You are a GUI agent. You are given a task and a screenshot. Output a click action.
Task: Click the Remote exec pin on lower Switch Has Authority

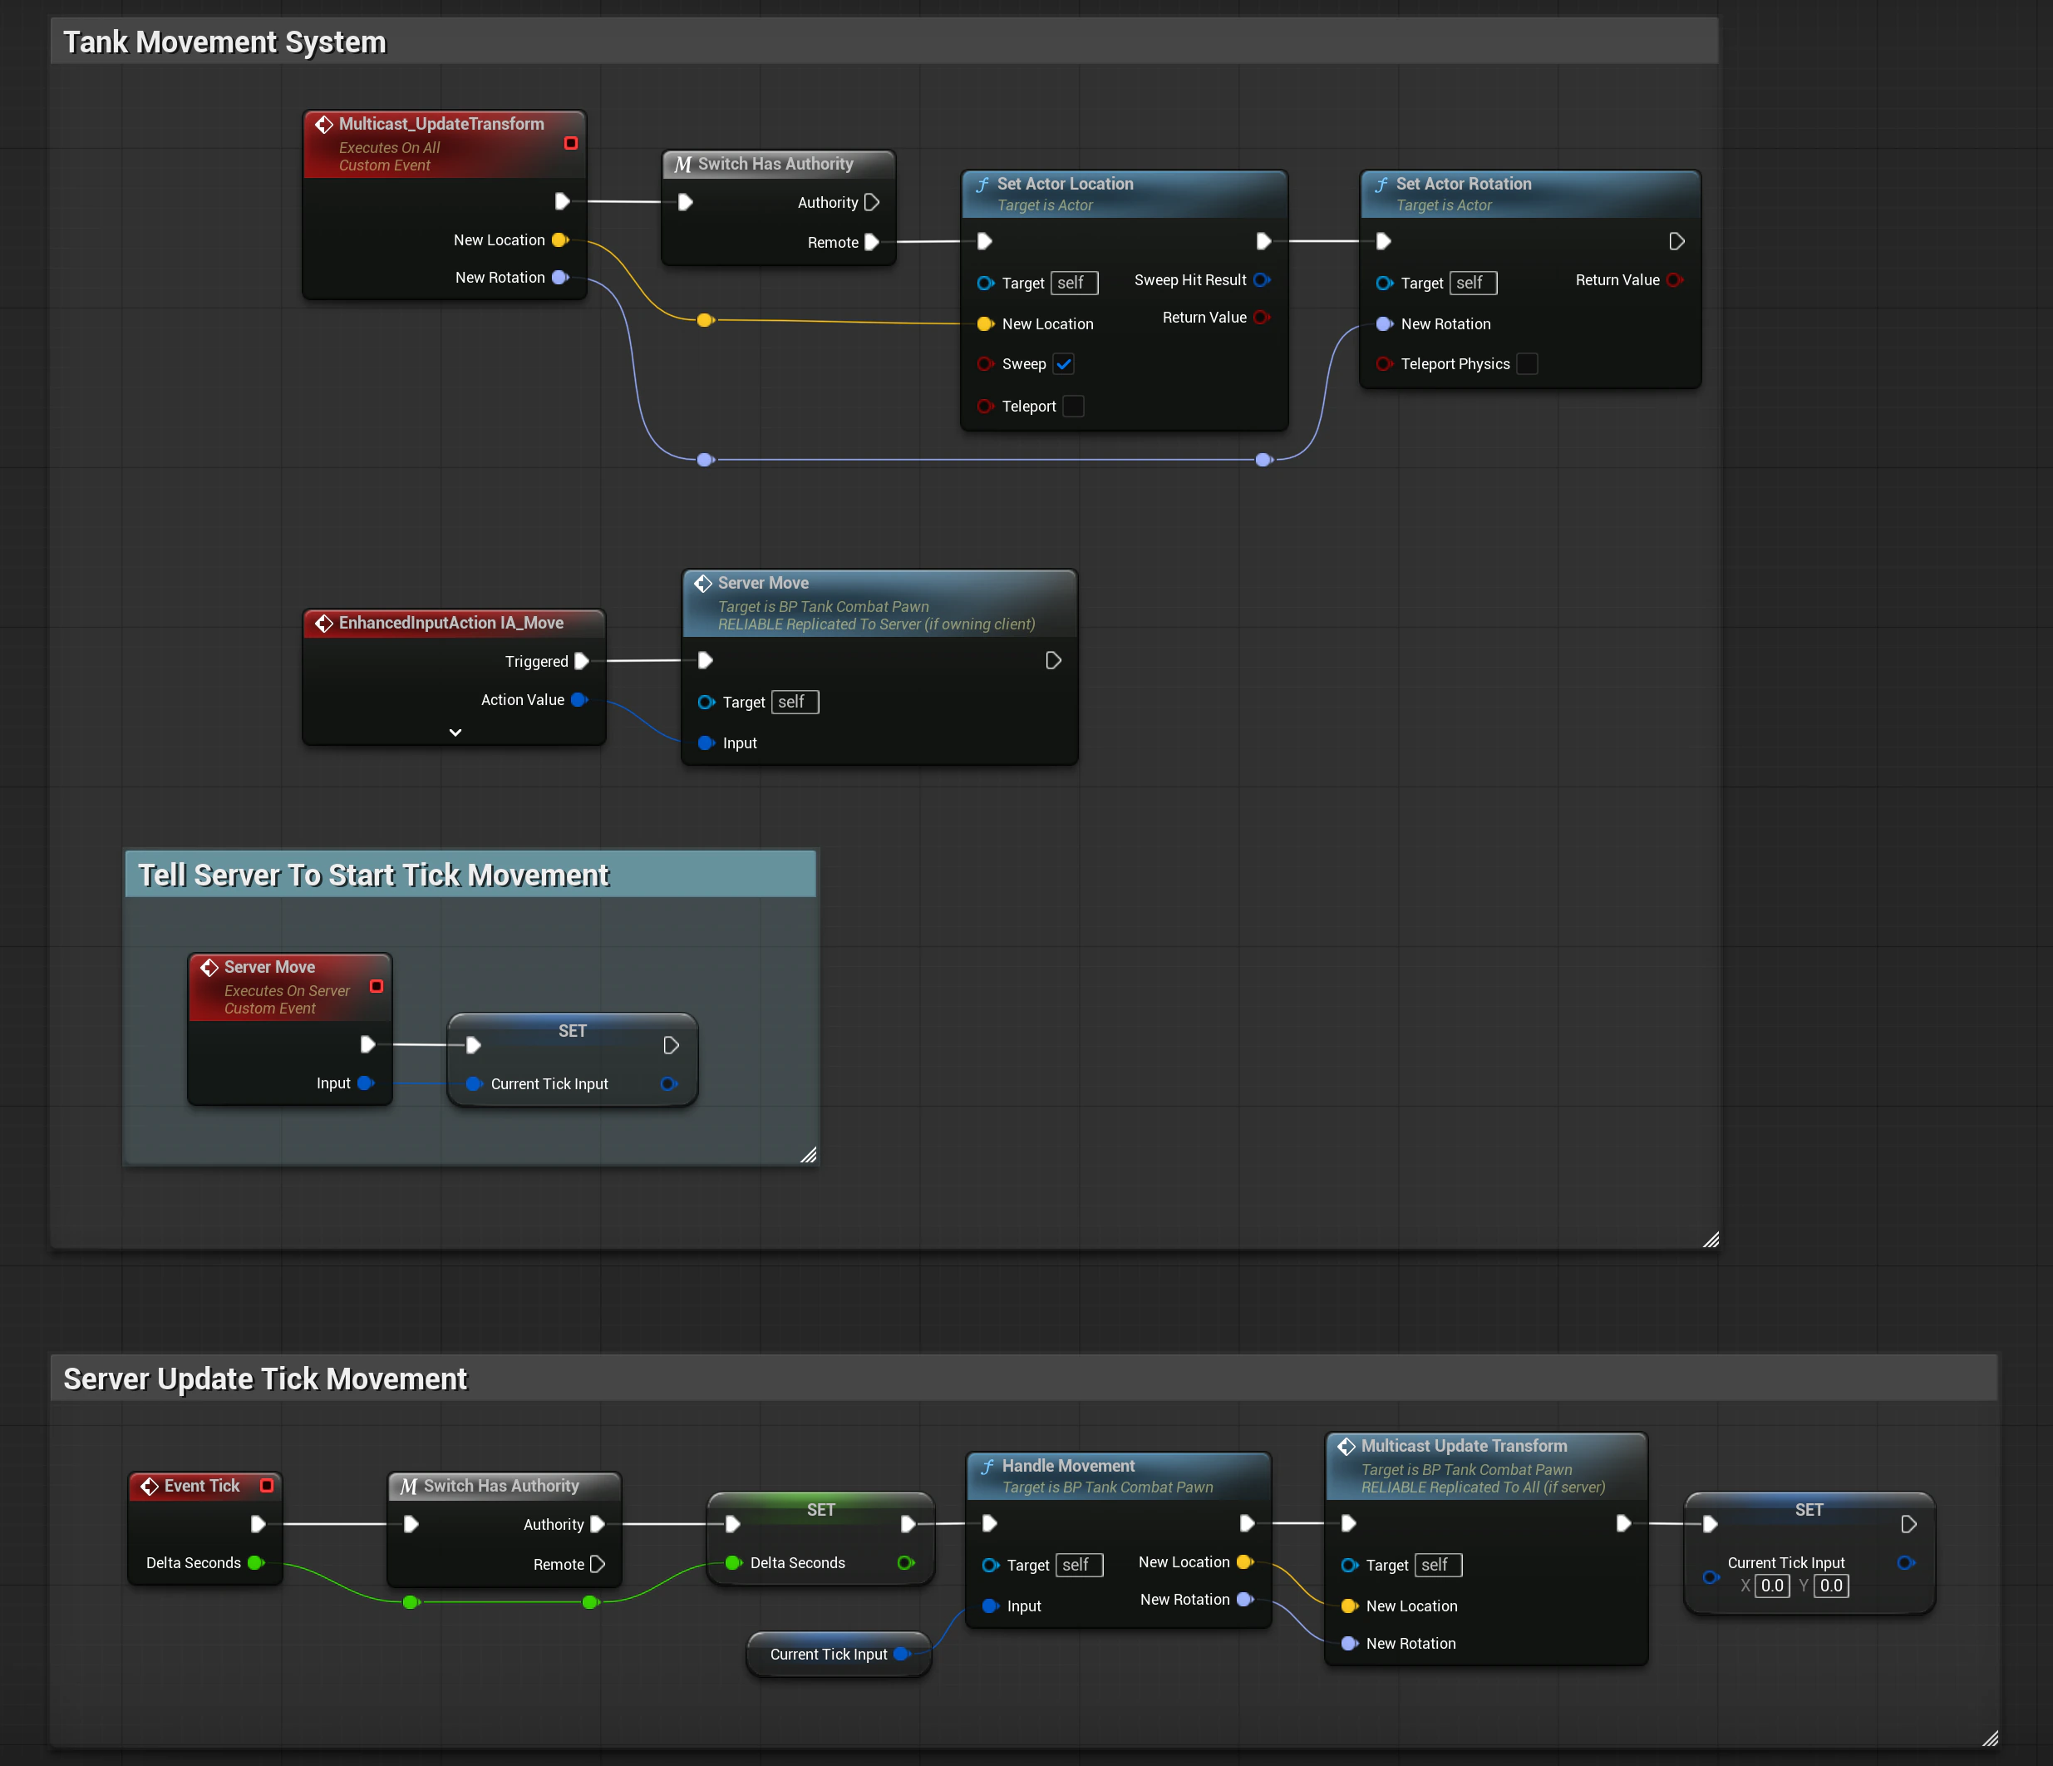[x=598, y=1564]
